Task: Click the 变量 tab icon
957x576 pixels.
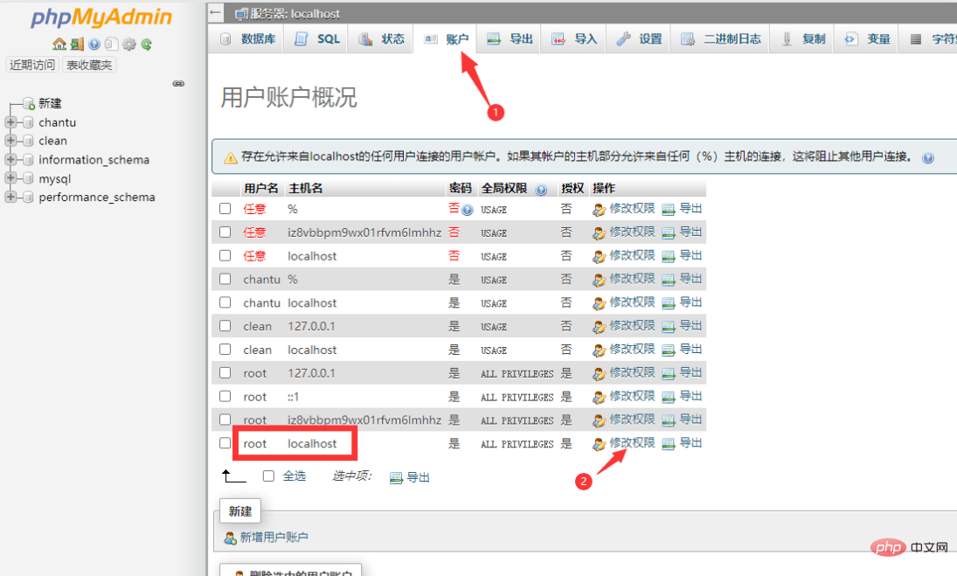Action: (850, 39)
